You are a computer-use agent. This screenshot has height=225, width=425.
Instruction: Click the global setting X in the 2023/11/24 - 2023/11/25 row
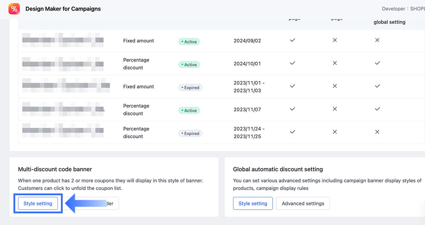377,132
